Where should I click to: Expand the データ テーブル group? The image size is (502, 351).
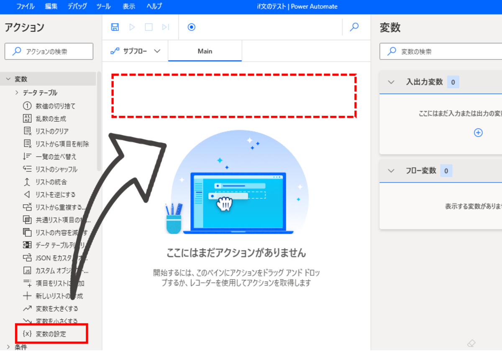[17, 93]
